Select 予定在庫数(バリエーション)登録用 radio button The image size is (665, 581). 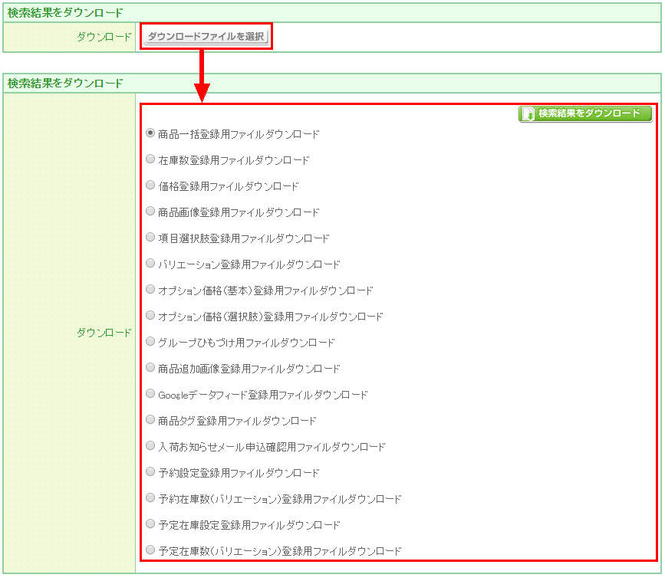(150, 550)
